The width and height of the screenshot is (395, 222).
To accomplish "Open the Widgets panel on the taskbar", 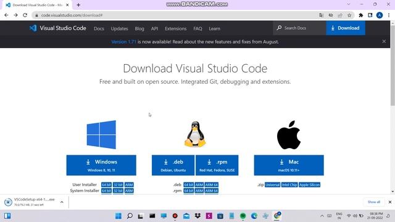I will 7,216.
